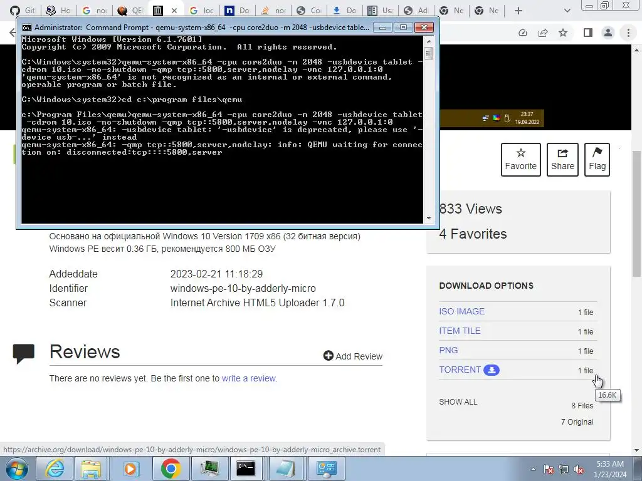The height and width of the screenshot is (481, 642).
Task: Click browser page scrollbar up arrow
Action: coord(637,50)
